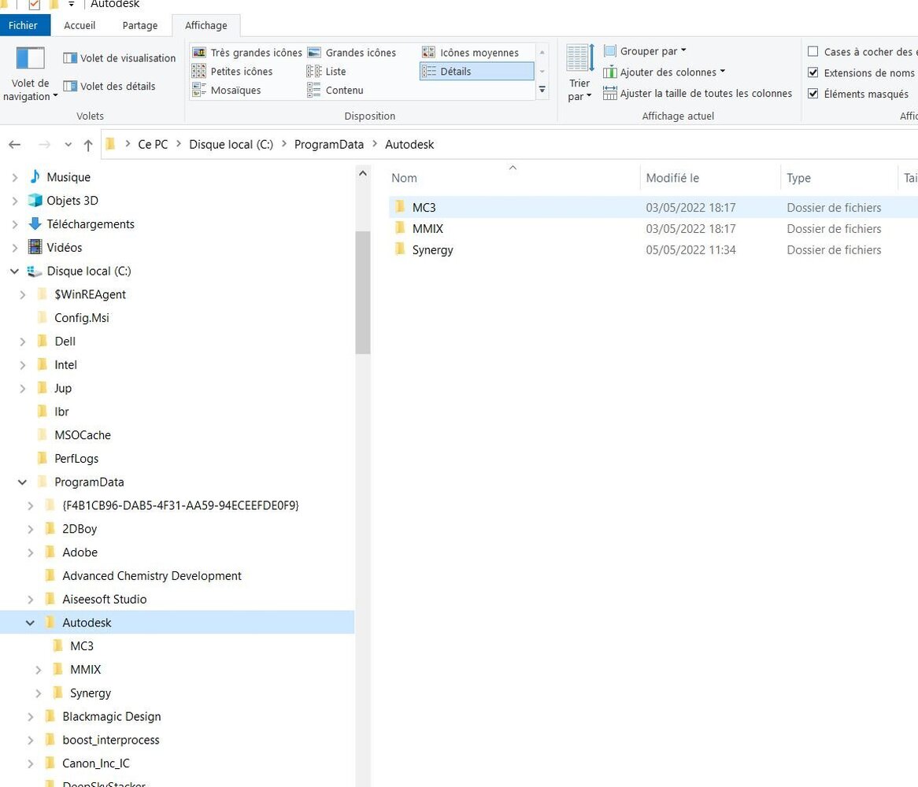The image size is (918, 787).
Task: Toggle the Volet de visualisation pane
Action: (x=120, y=58)
